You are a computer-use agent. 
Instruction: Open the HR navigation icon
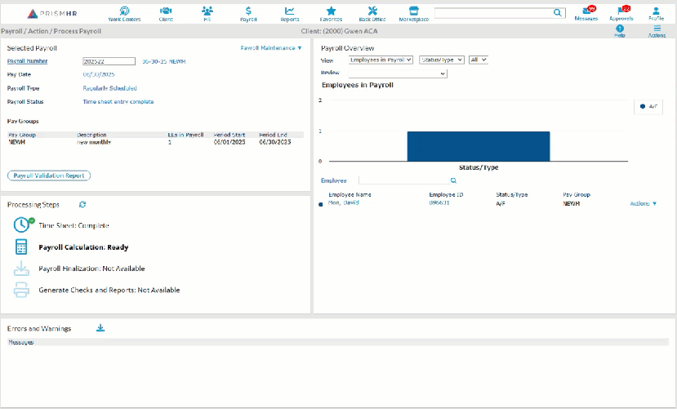coord(207,12)
